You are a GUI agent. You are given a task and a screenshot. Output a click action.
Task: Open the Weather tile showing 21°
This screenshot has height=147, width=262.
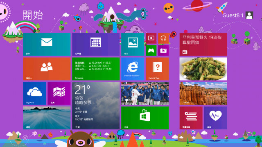96,106
